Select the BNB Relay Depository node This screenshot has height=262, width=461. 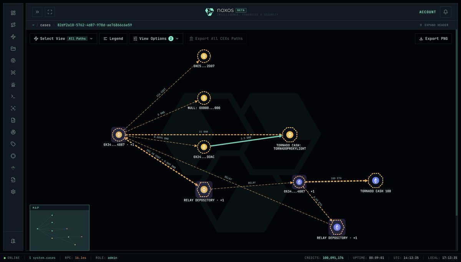click(204, 189)
